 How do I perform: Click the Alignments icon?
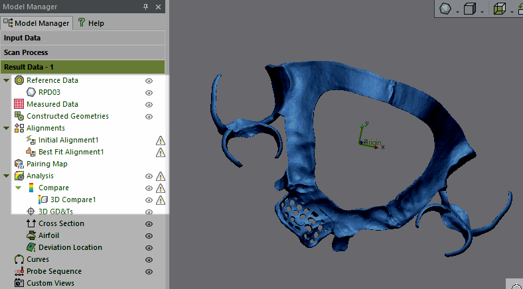[19, 128]
